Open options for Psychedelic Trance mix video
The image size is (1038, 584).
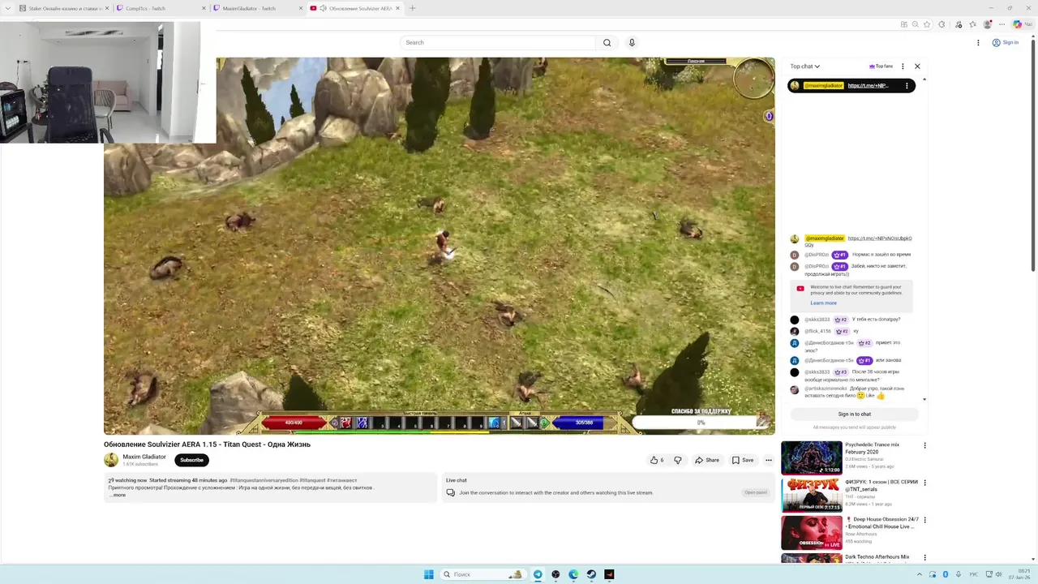pyautogui.click(x=924, y=445)
